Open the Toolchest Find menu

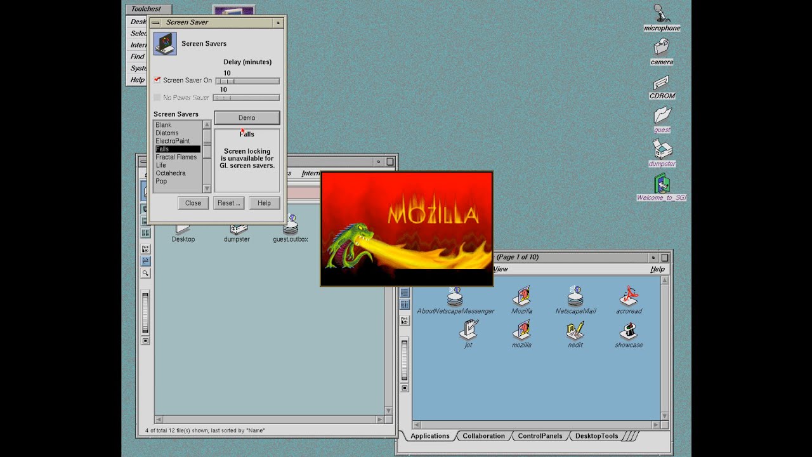pos(138,56)
